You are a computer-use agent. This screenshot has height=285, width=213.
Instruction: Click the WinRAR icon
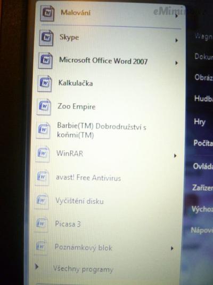point(43,154)
